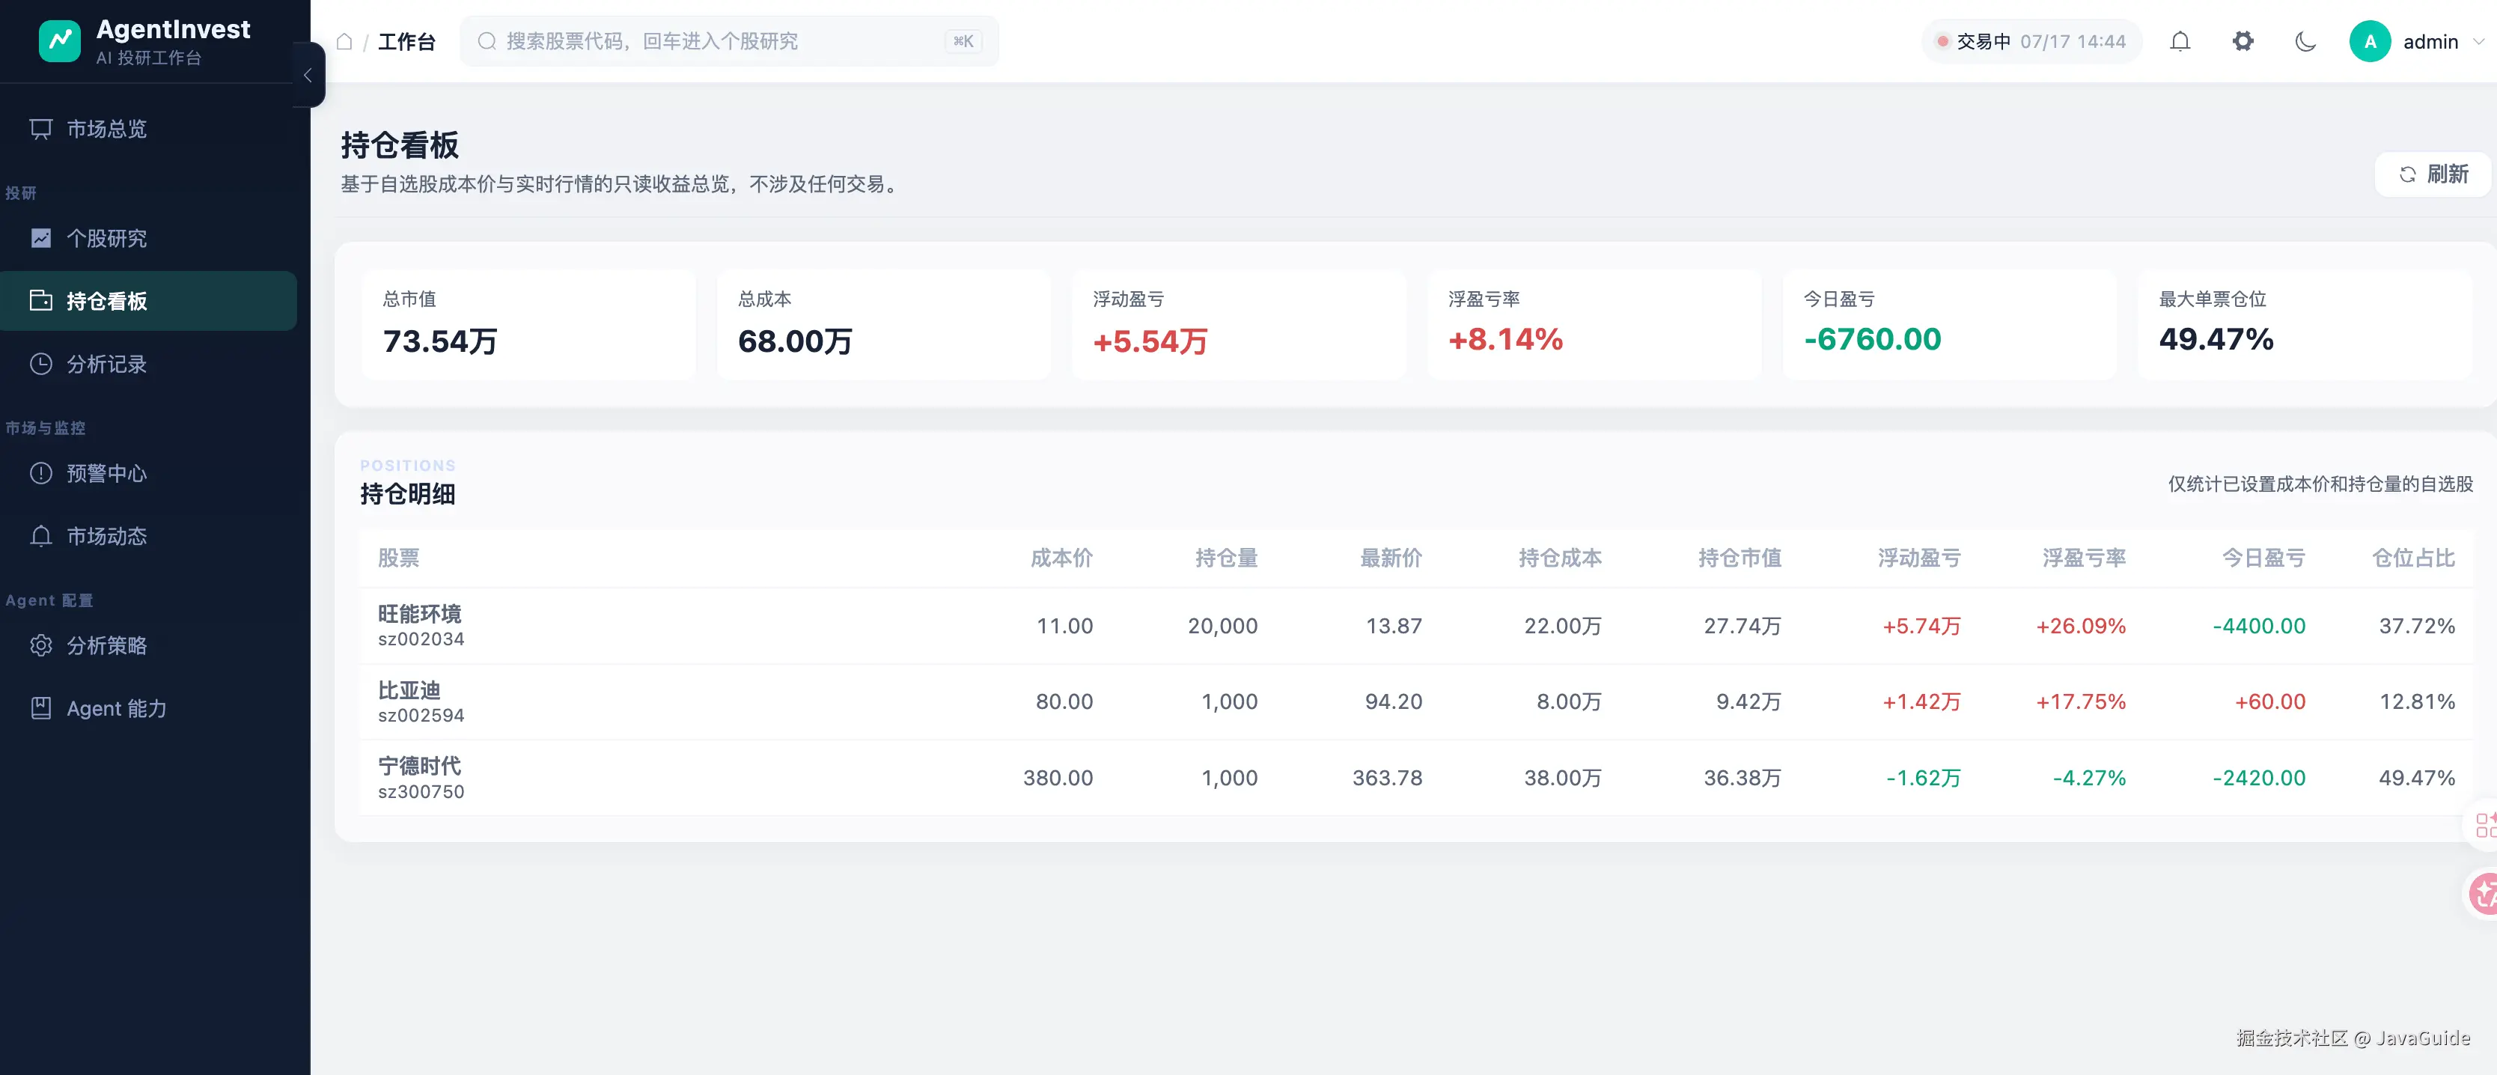Open 市场动态 in the sidebar
The width and height of the screenshot is (2497, 1075).
tap(148, 536)
